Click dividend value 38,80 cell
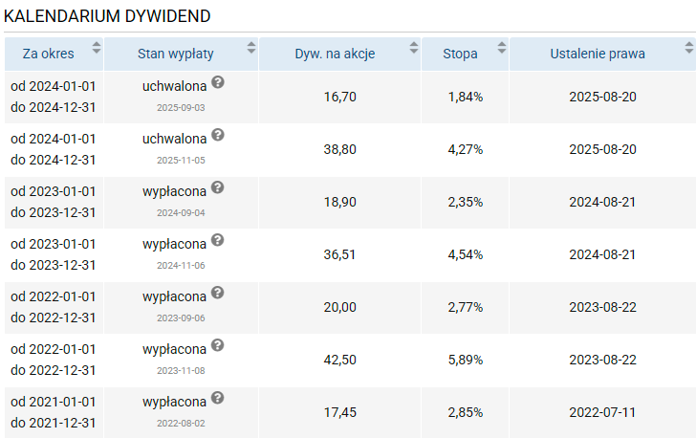Viewport: 696px width, 438px height. (x=339, y=150)
